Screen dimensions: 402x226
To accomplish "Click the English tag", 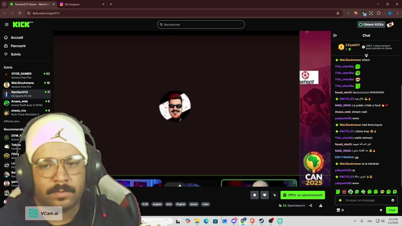I will [181, 204].
